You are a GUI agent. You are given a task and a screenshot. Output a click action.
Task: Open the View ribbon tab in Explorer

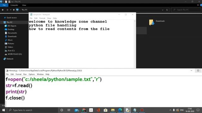pyautogui.click(x=24, y=5)
